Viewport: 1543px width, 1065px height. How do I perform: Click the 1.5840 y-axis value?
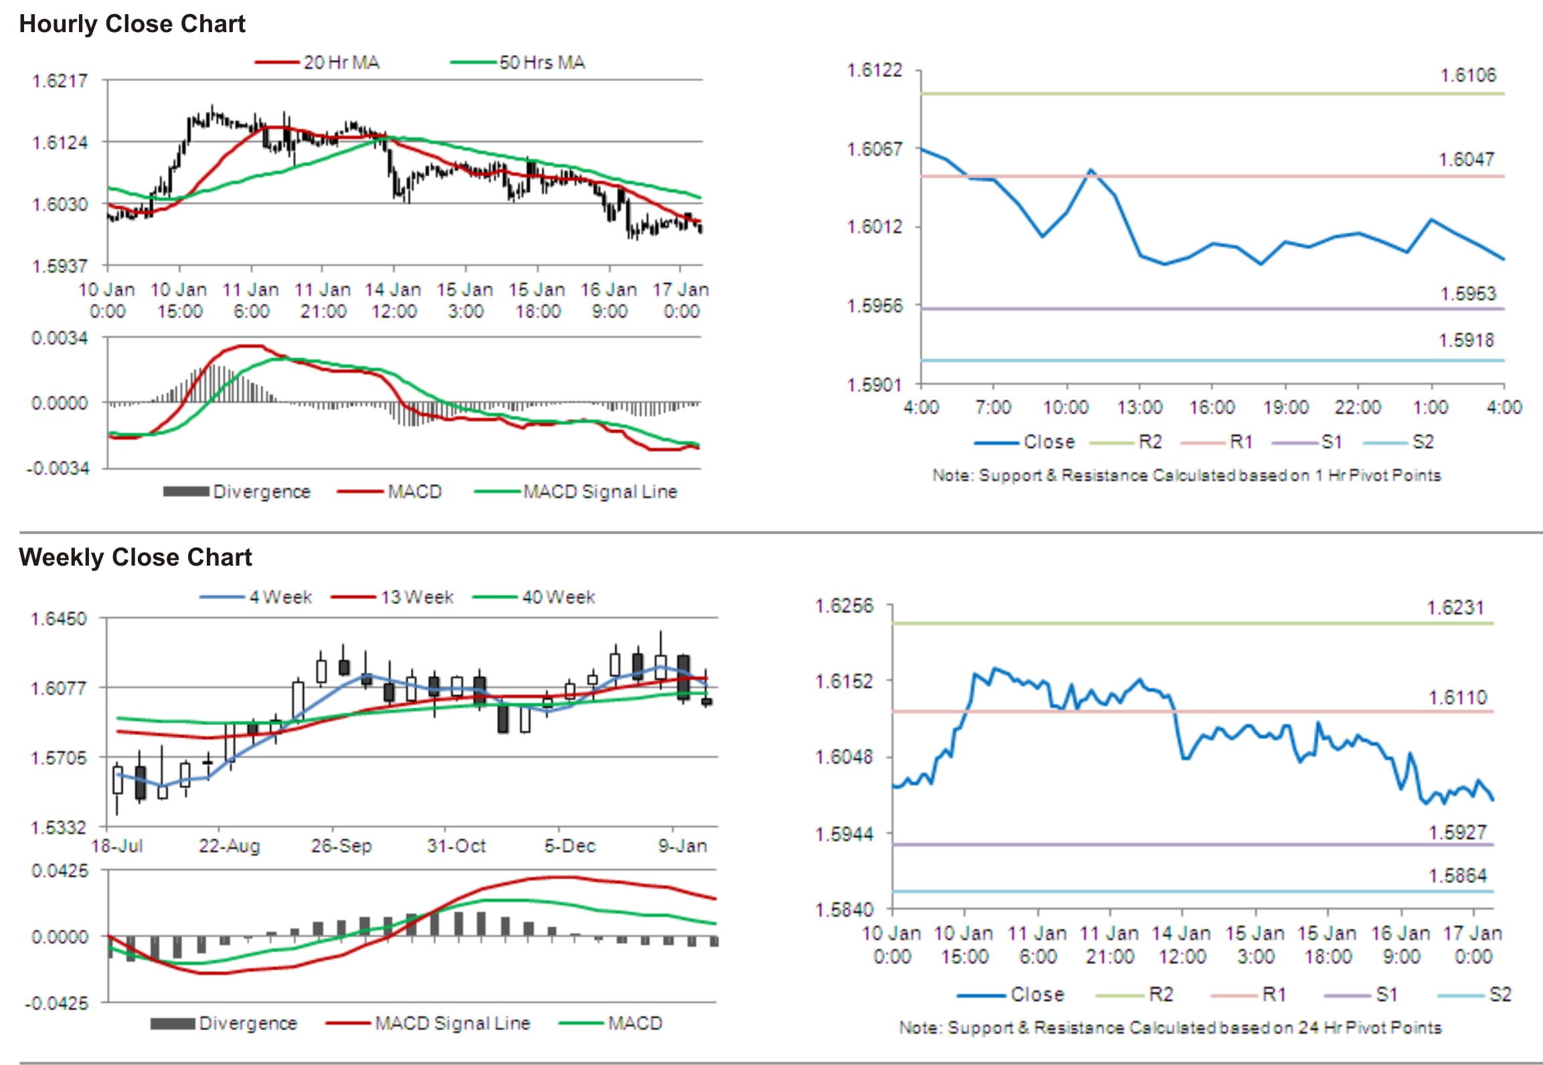(x=844, y=910)
